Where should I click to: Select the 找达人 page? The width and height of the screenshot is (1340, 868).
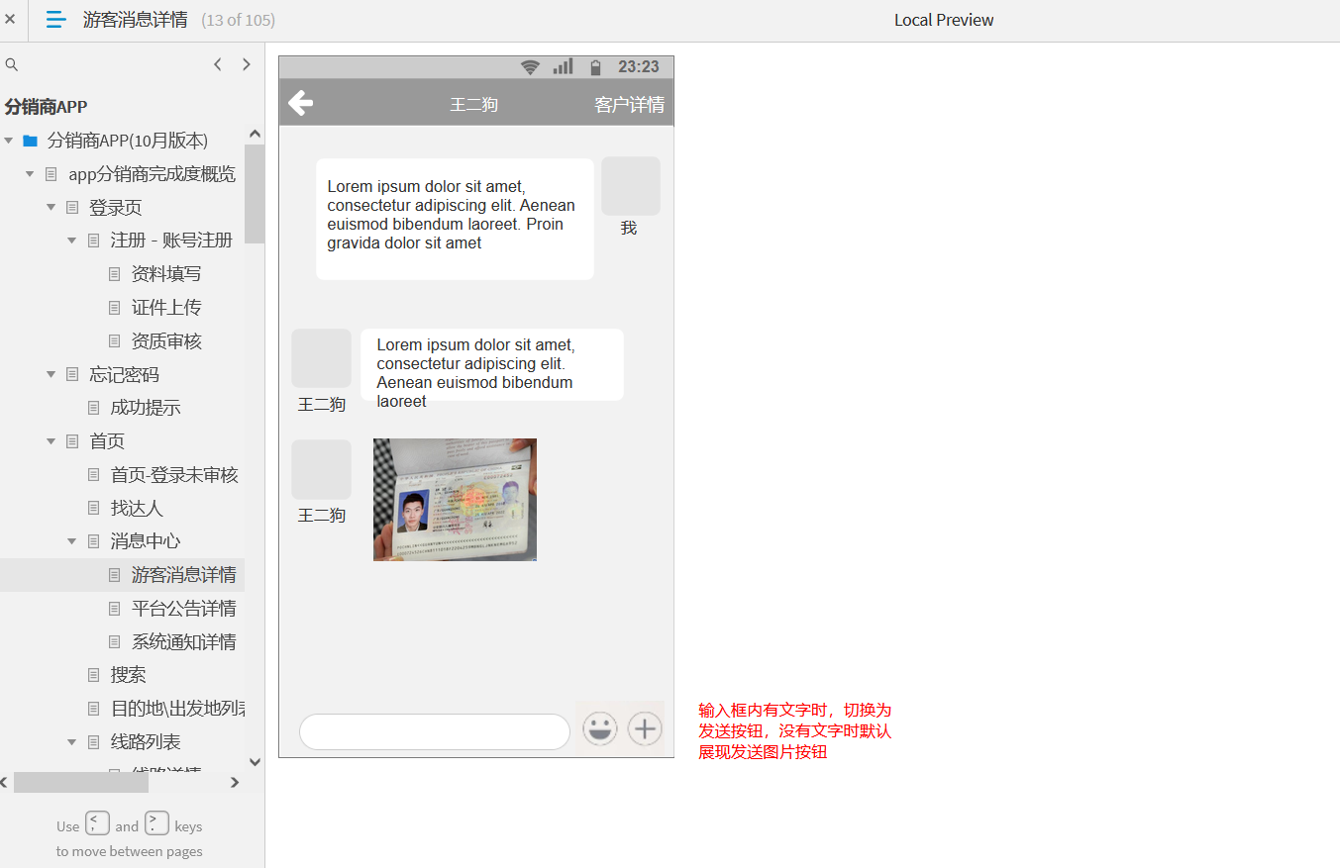click(137, 508)
